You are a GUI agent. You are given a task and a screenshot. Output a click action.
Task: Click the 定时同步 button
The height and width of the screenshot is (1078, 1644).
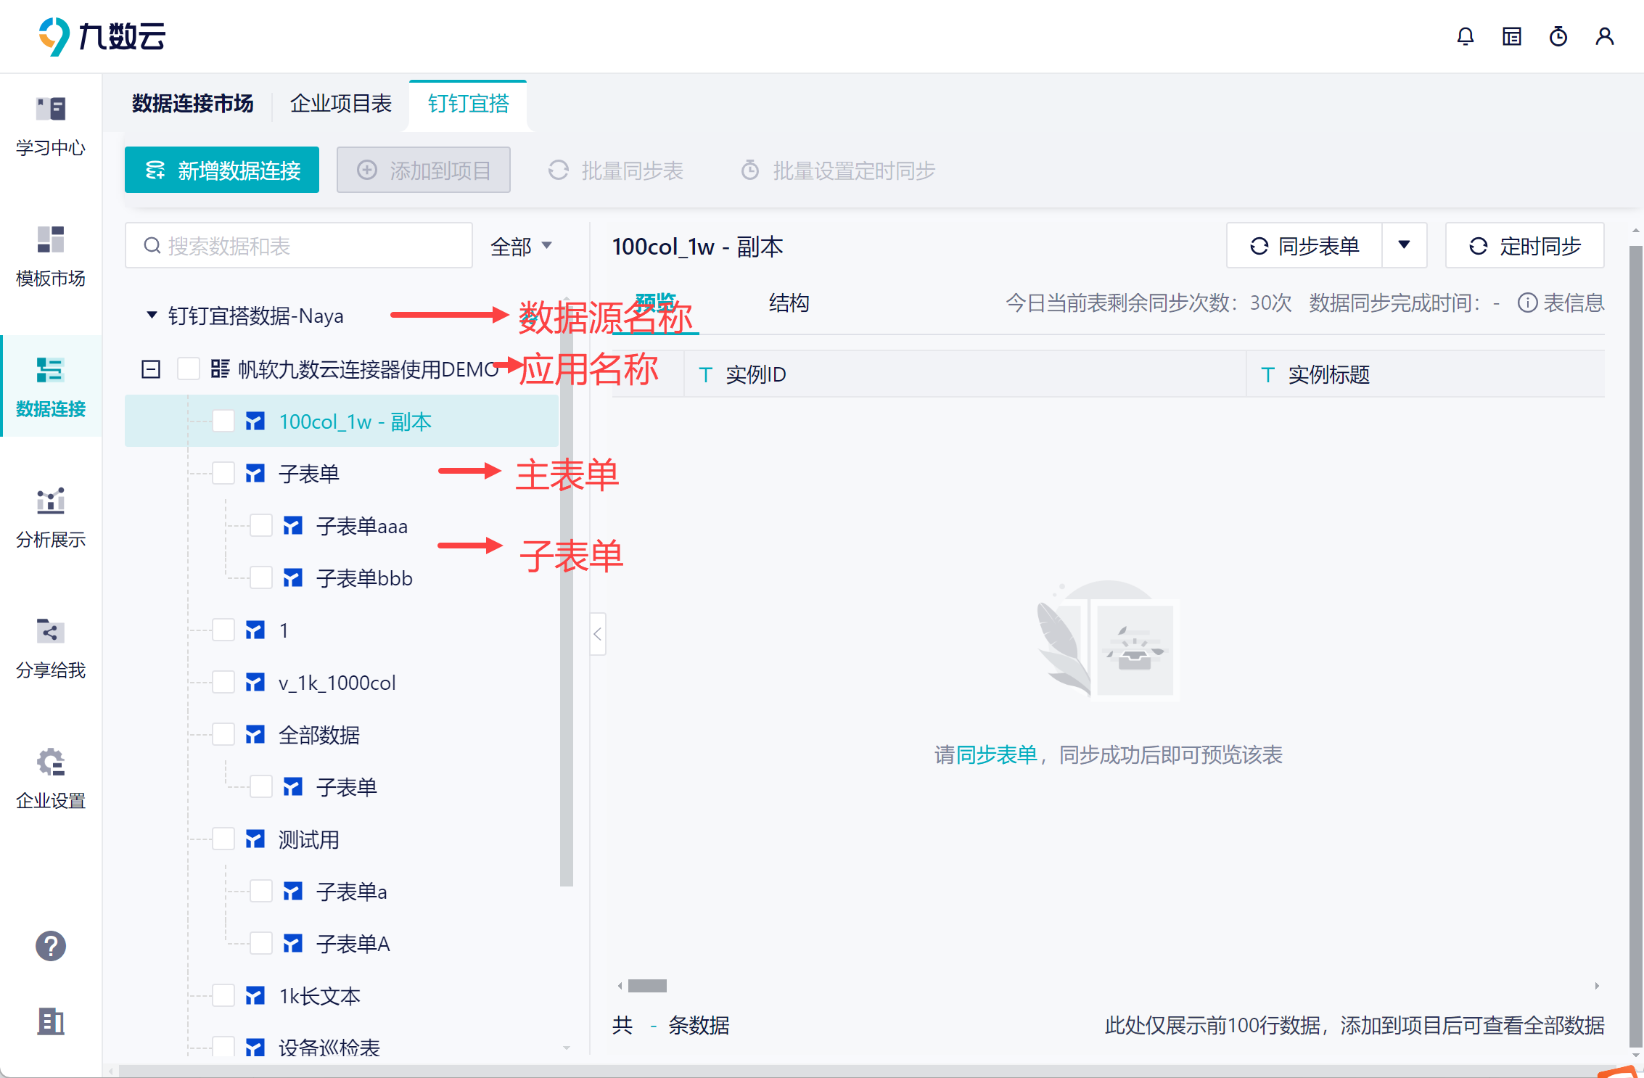1524,246
